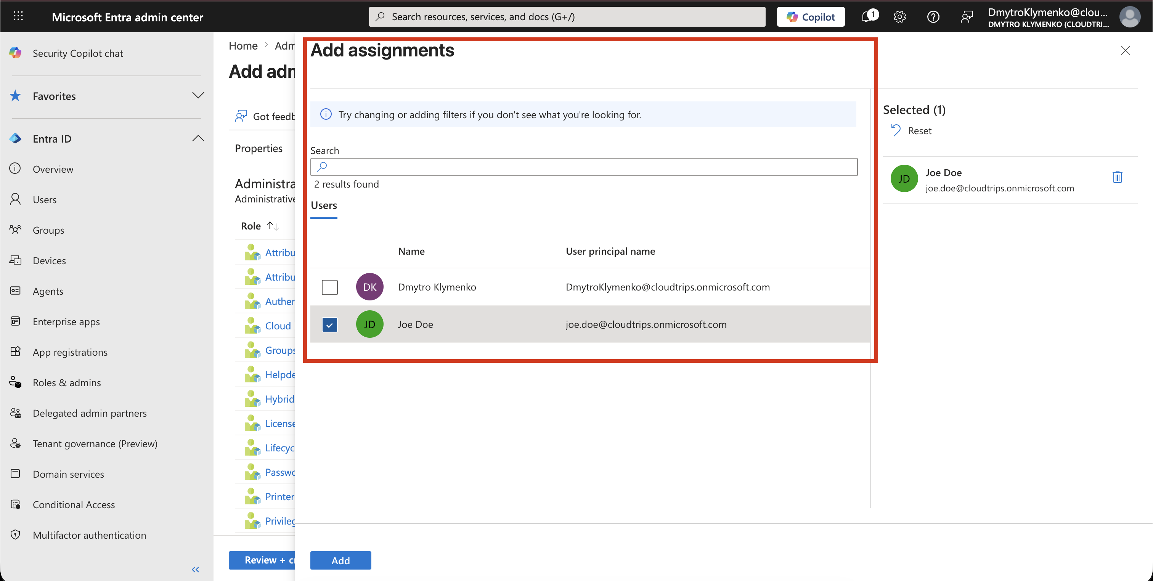Click the Domain services icon
The image size is (1153, 581).
coord(15,473)
